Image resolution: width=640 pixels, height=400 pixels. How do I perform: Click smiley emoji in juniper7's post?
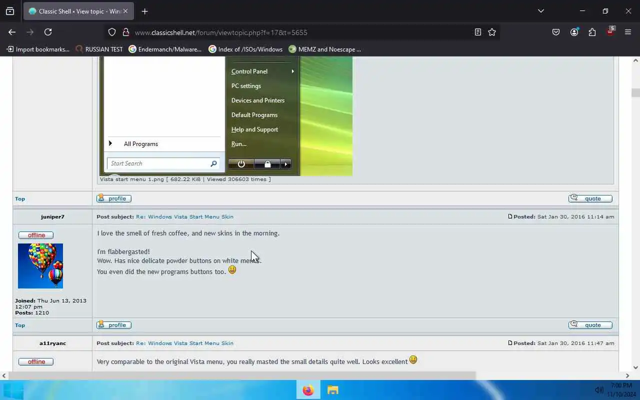click(232, 269)
